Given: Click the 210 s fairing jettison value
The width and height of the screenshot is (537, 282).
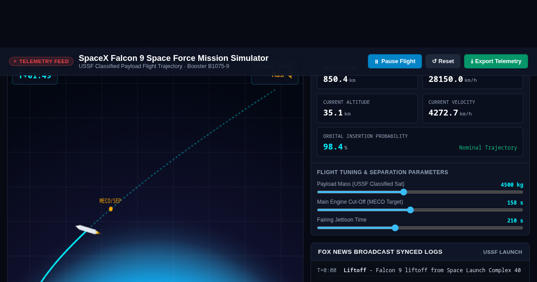Looking at the screenshot, I should tap(515, 221).
